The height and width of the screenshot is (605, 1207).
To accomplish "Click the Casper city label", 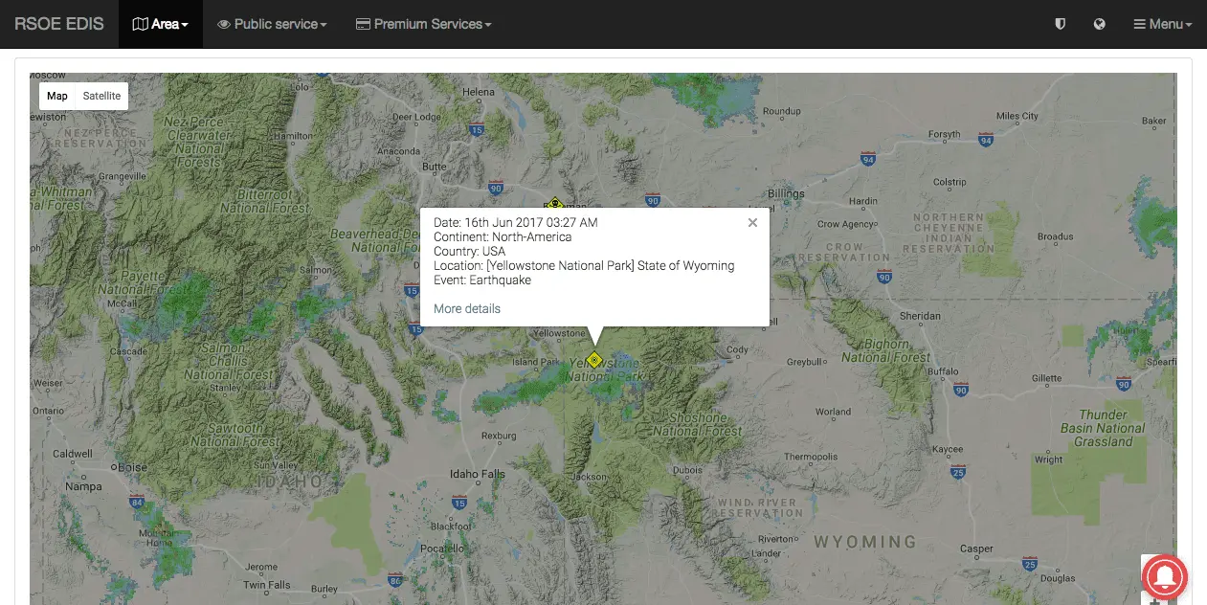I will [x=977, y=549].
